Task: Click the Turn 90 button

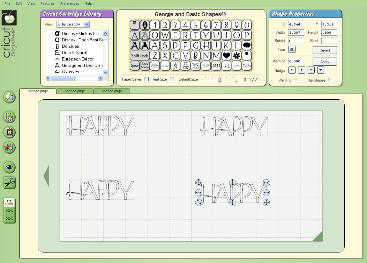Action: pos(292,50)
